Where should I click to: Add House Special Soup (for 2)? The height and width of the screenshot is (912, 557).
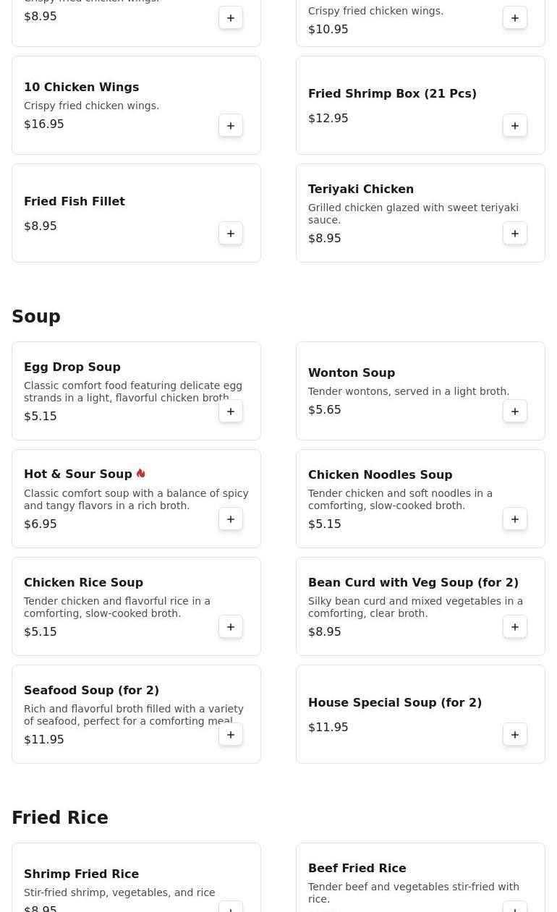coord(515,735)
